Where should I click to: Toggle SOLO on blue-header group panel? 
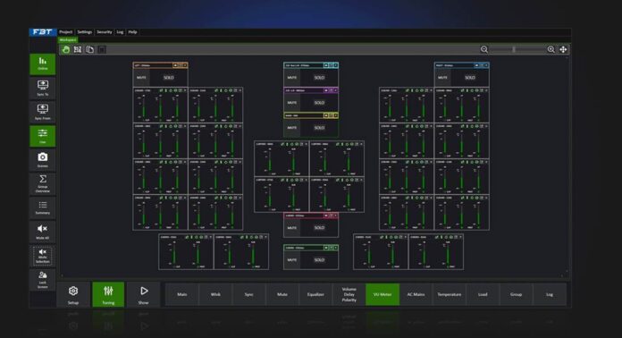[x=470, y=78]
